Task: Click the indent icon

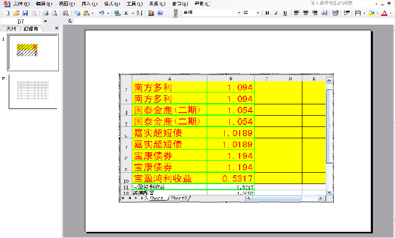Action: coord(347,13)
